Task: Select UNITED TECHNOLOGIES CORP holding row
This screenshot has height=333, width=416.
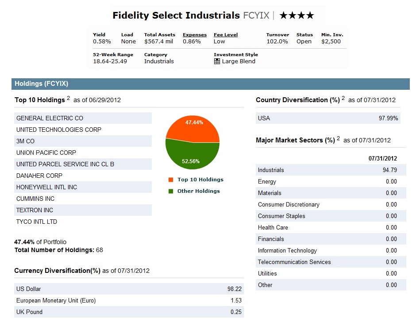Action: 83,130
